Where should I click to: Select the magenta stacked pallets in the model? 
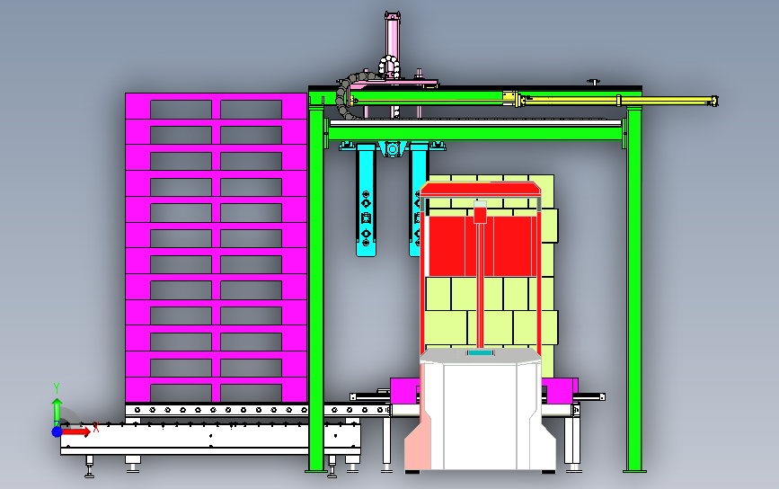click(x=217, y=247)
